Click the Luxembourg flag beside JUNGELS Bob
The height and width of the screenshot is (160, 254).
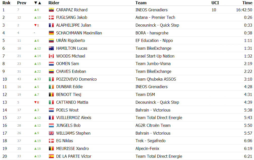(x=51, y=125)
